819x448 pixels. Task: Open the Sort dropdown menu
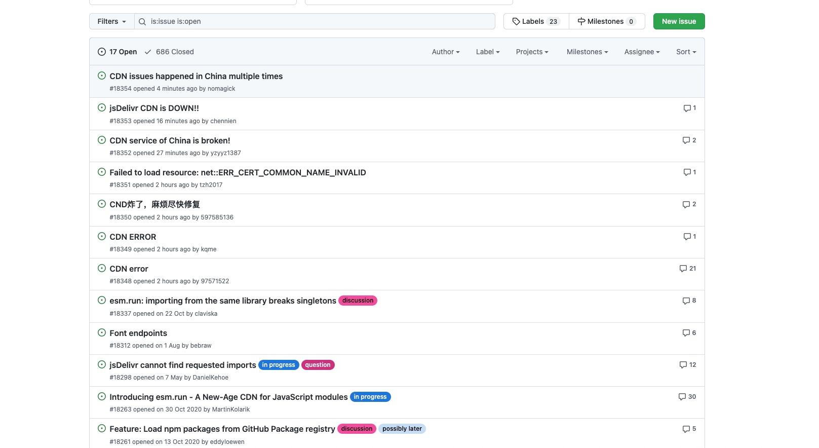tap(686, 52)
